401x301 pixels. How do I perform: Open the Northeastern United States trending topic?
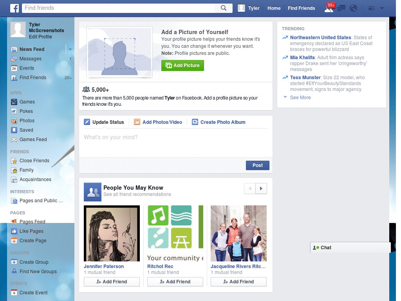(x=320, y=37)
